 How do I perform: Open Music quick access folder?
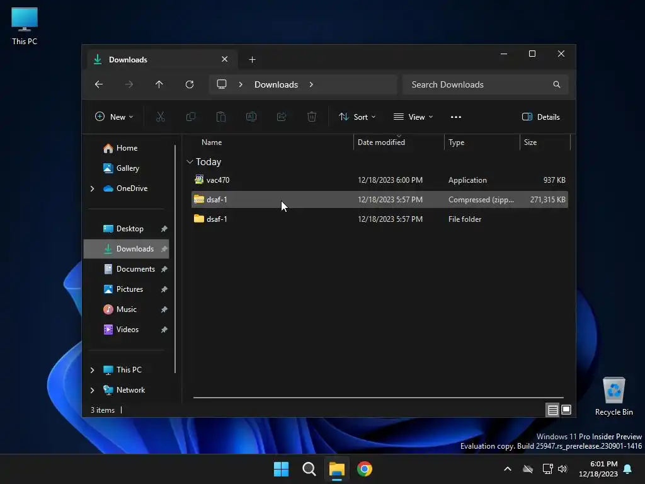127,309
